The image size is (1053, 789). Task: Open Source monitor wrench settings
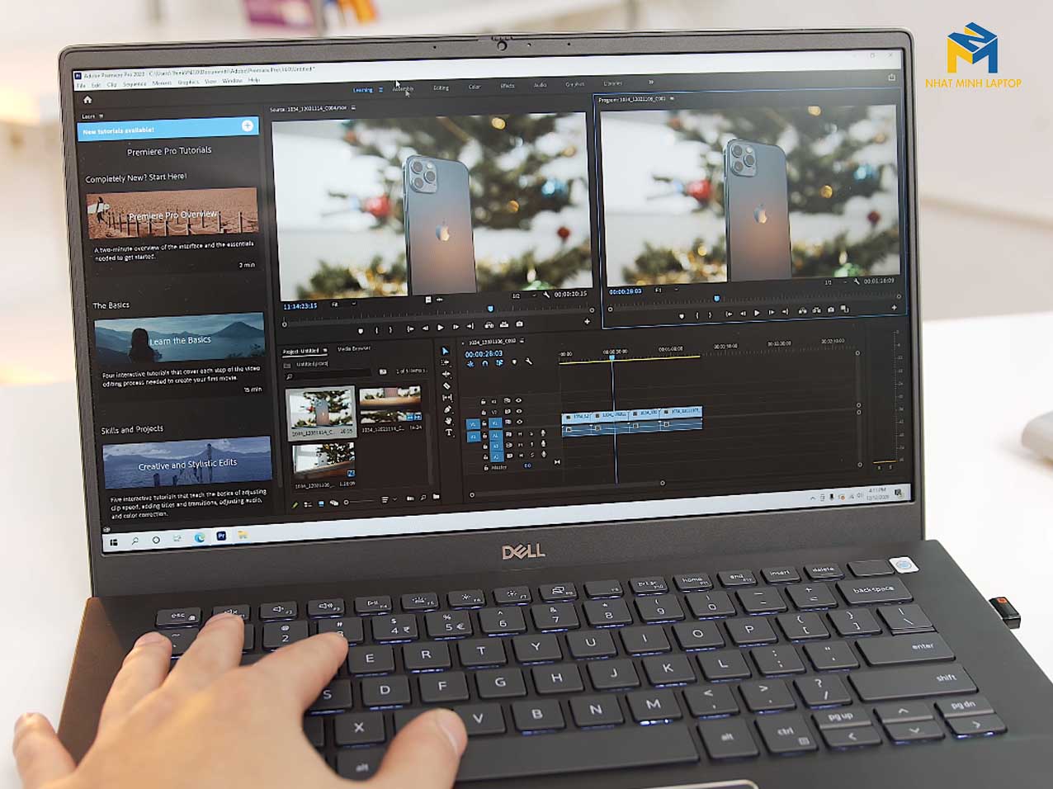[x=545, y=294]
